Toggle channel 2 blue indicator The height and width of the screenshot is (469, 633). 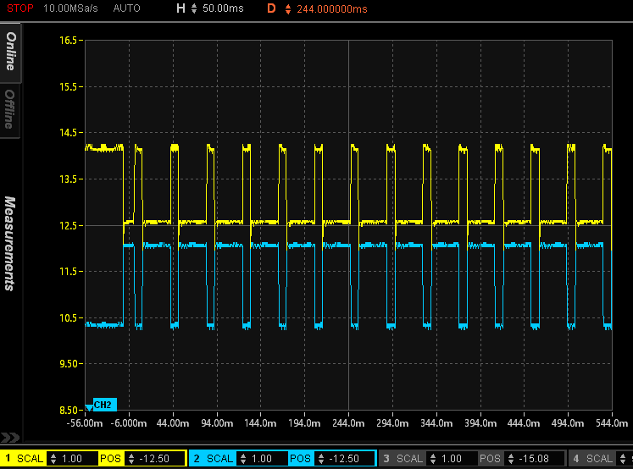(197, 459)
